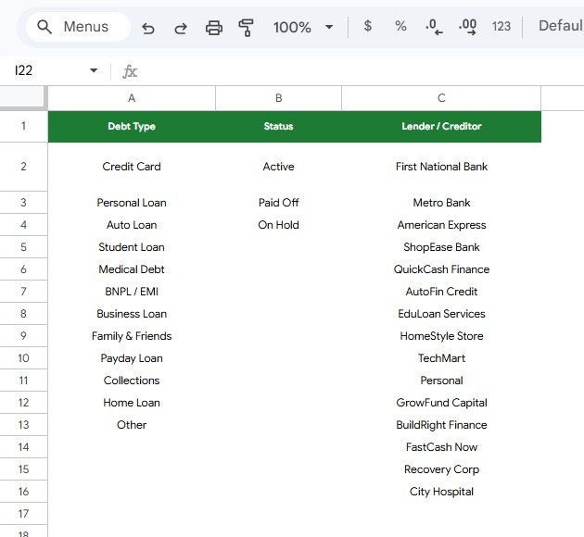The height and width of the screenshot is (537, 584).
Task: Click the Lender / Creditor header cell
Action: pyautogui.click(x=441, y=127)
